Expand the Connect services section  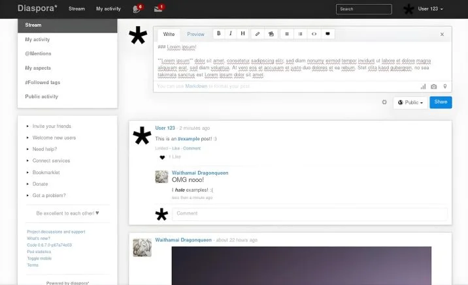(51, 160)
